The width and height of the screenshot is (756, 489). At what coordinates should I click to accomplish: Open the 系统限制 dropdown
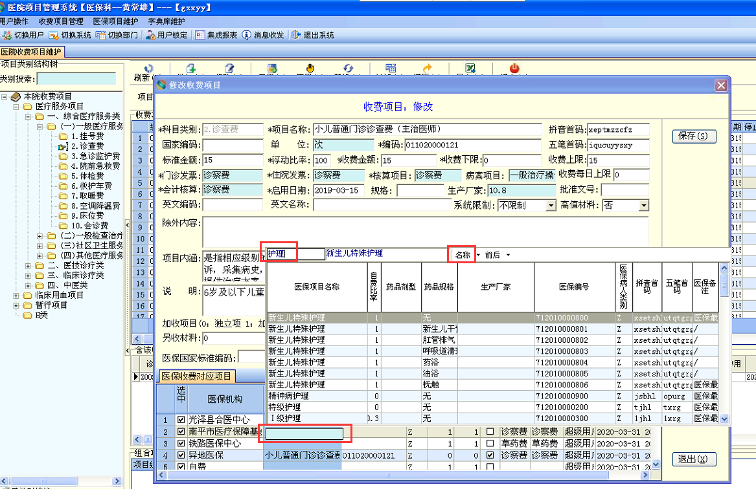(x=551, y=206)
